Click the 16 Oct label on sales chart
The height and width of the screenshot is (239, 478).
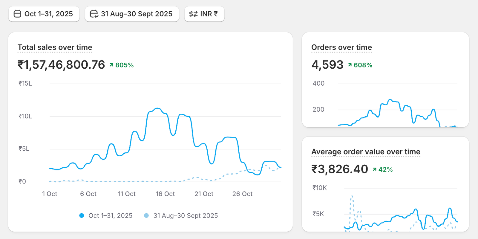tap(165, 194)
